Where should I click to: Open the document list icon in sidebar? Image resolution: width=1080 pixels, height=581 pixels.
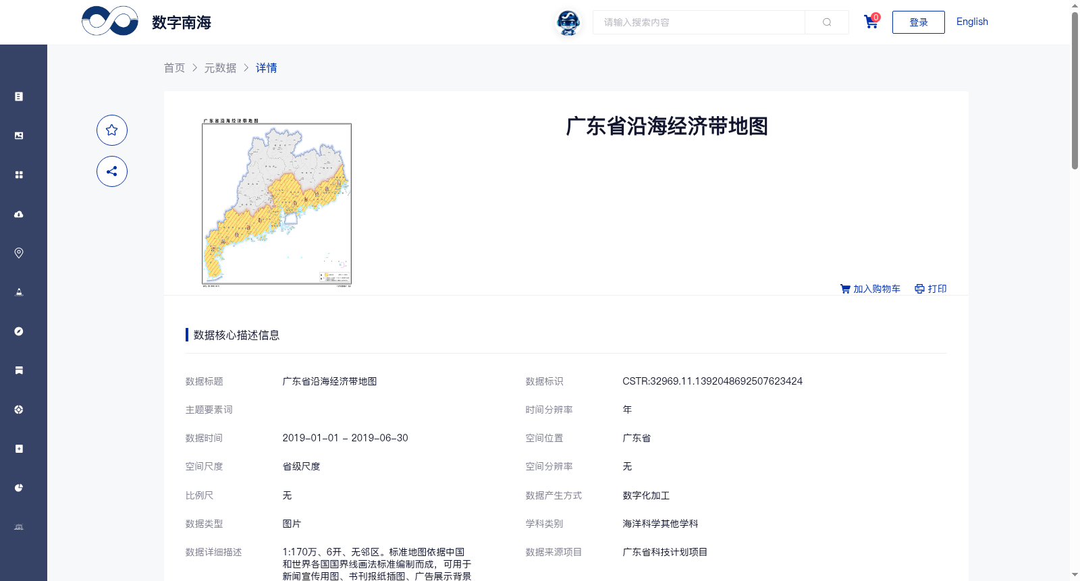click(x=19, y=96)
